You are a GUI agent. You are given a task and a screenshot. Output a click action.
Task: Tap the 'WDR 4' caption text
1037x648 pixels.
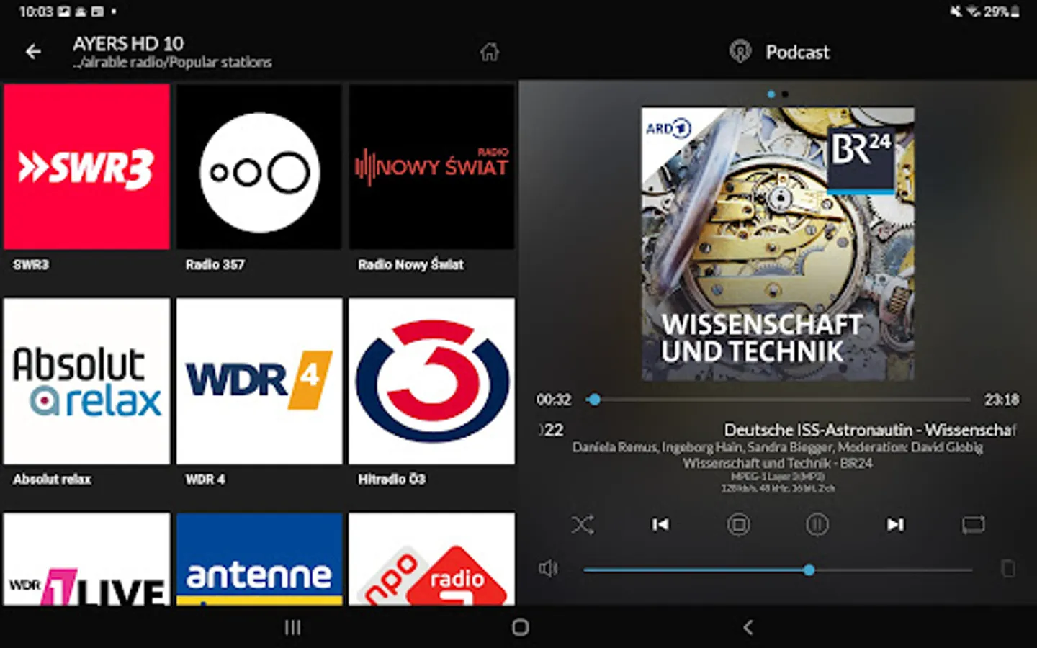point(205,480)
